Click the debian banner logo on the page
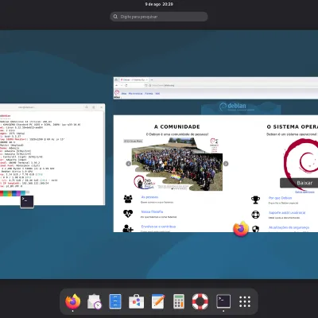This screenshot has height=318, width=318. point(237,107)
